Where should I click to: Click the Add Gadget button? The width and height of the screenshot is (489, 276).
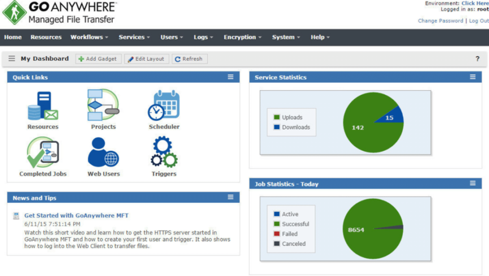tap(98, 58)
